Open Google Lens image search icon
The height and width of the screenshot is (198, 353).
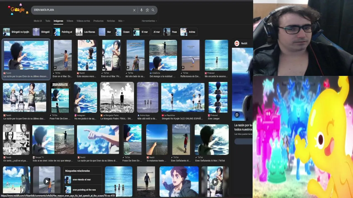point(147,10)
